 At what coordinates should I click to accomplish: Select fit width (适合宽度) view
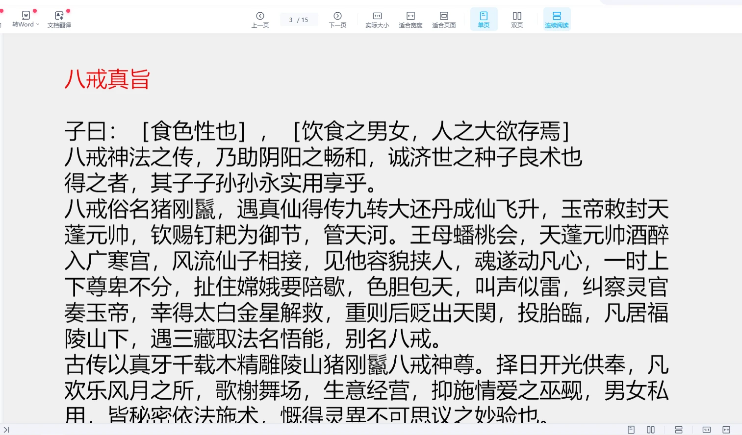click(x=410, y=20)
